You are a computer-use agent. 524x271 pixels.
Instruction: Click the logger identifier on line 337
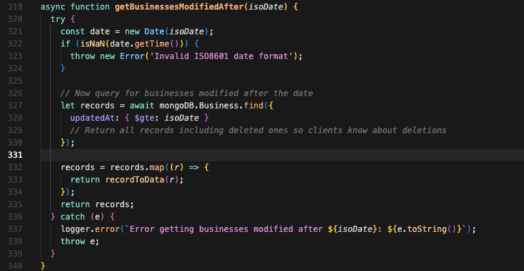(75, 229)
